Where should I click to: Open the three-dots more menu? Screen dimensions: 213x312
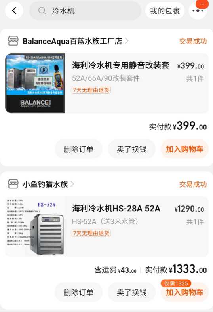pyautogui.click(x=198, y=11)
